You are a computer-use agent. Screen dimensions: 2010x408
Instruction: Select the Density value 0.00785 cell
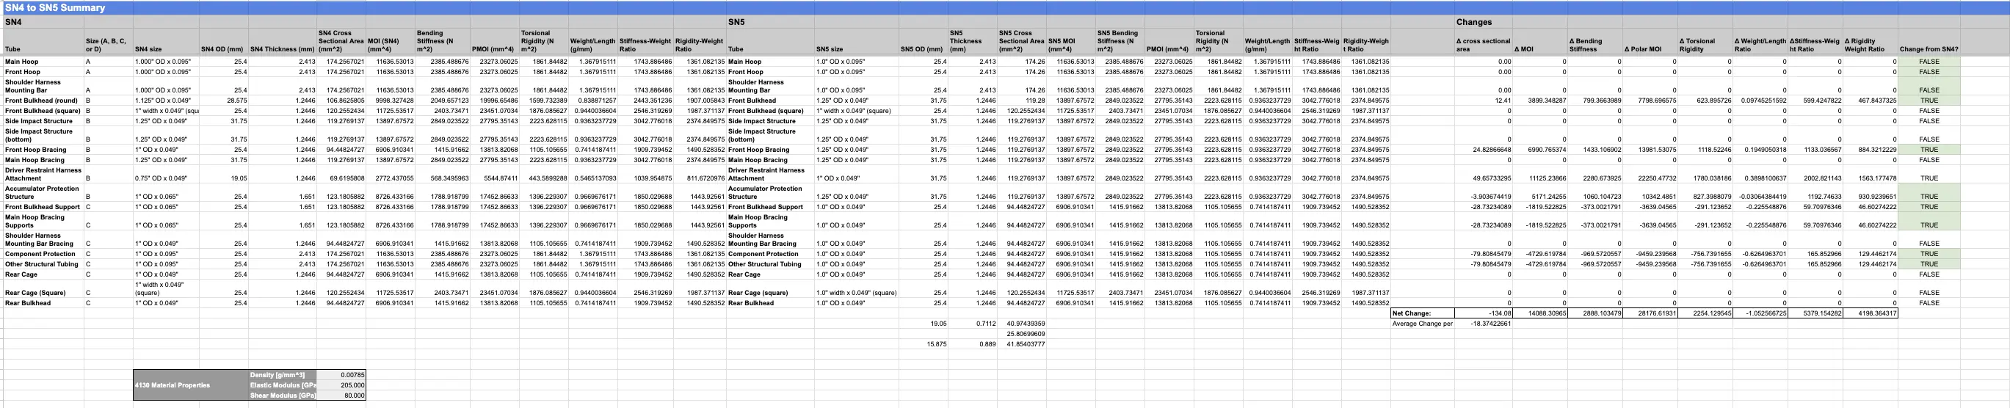tap(352, 375)
